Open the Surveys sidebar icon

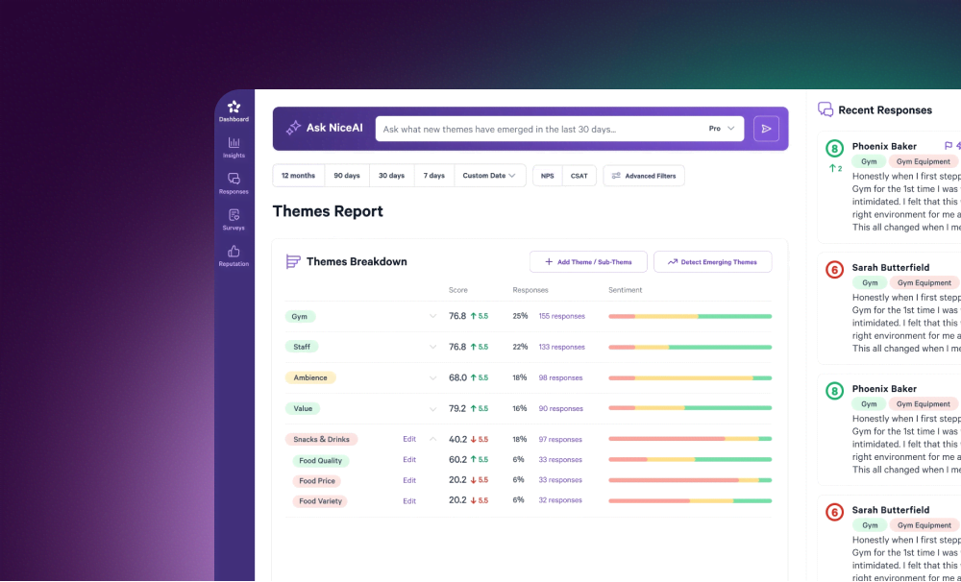point(234,215)
